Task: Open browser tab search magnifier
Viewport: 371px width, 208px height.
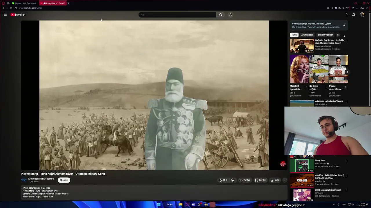Action: (356, 3)
